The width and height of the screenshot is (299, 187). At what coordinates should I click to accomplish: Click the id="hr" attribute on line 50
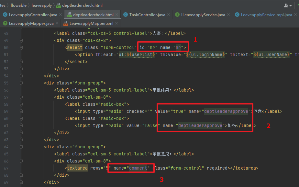148,47
